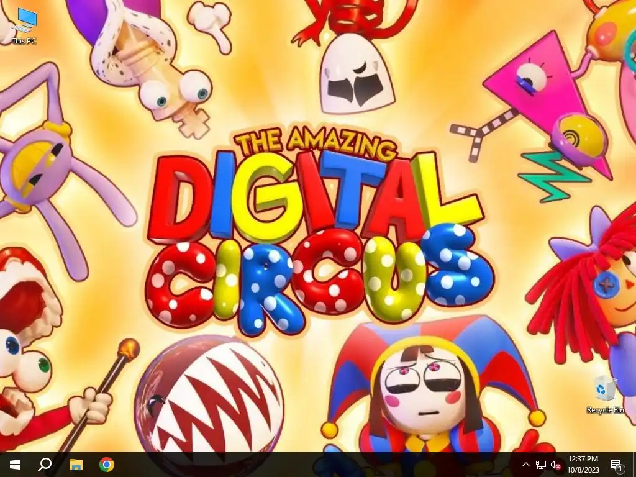The height and width of the screenshot is (477, 636).
Task: Select the Recycle Bin desktop icon
Action: tap(605, 394)
